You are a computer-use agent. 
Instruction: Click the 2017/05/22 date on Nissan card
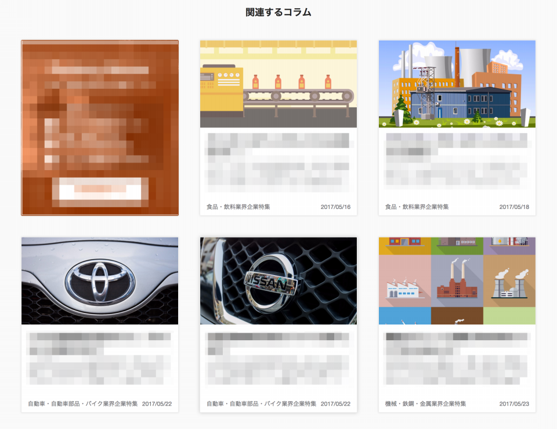[336, 404]
